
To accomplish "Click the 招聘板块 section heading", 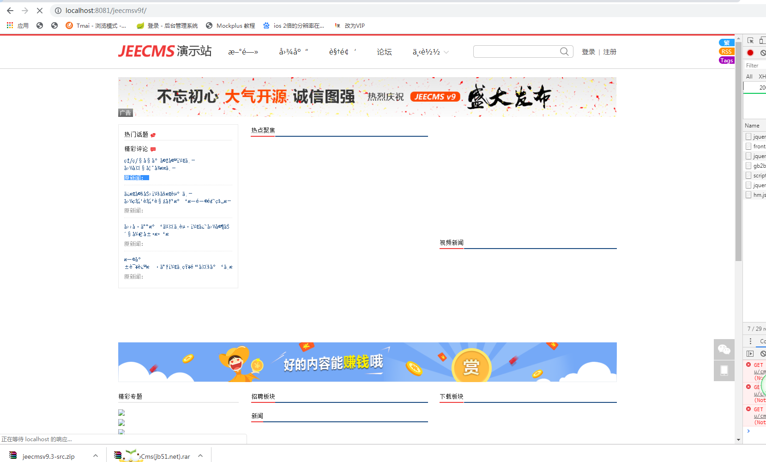I will 263,396.
